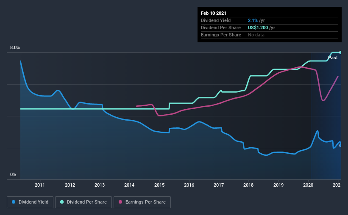Click the 2.1% dividend yield value
348x215 pixels.
253,20
